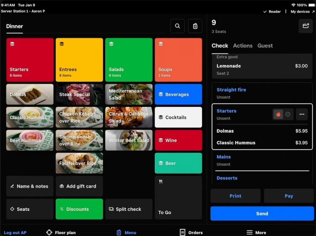Select the red Starters category tile

pyautogui.click(x=30, y=60)
